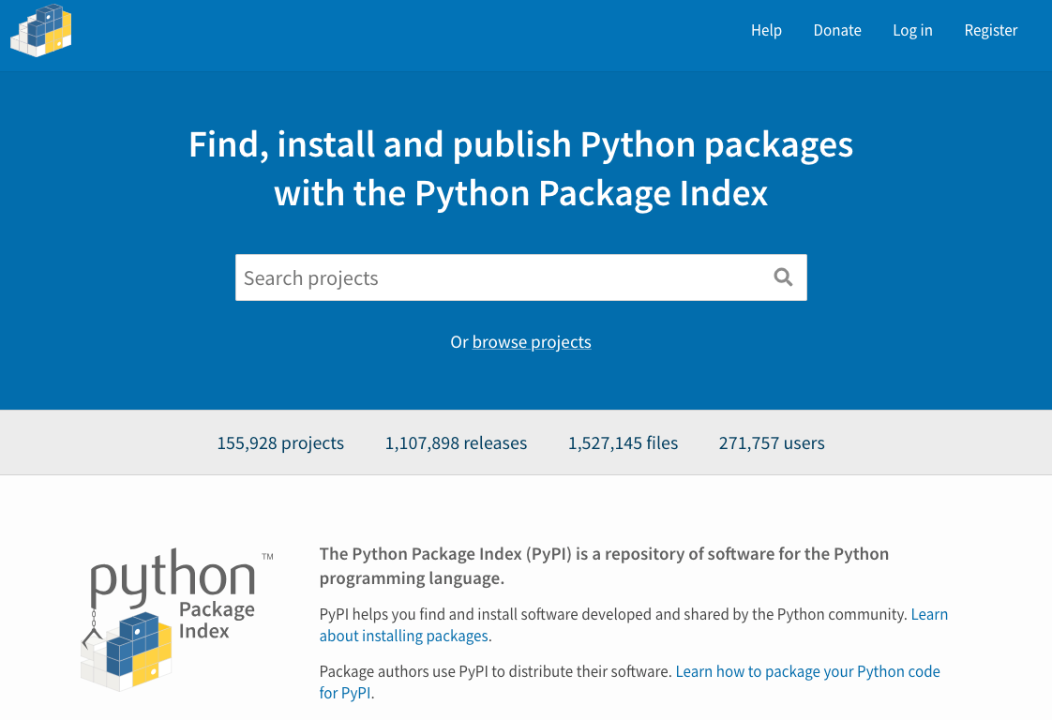
Task: Follow the browse projects link
Action: coord(532,342)
